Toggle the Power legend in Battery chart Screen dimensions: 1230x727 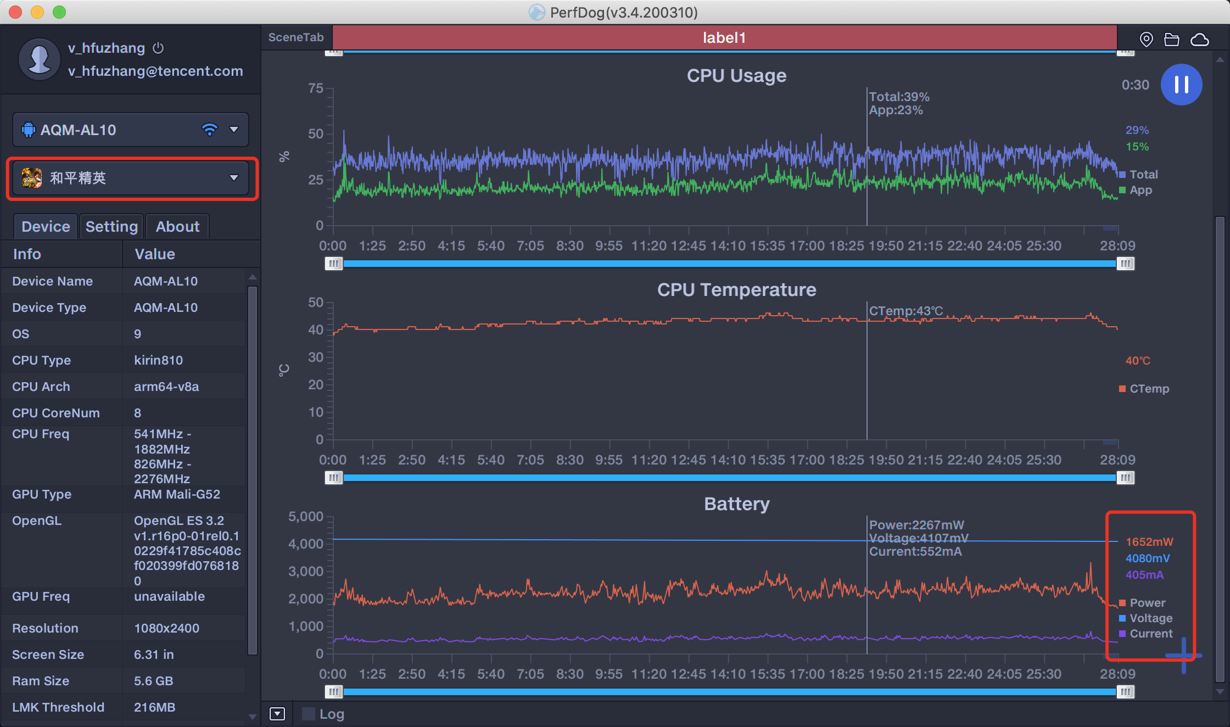click(1142, 603)
